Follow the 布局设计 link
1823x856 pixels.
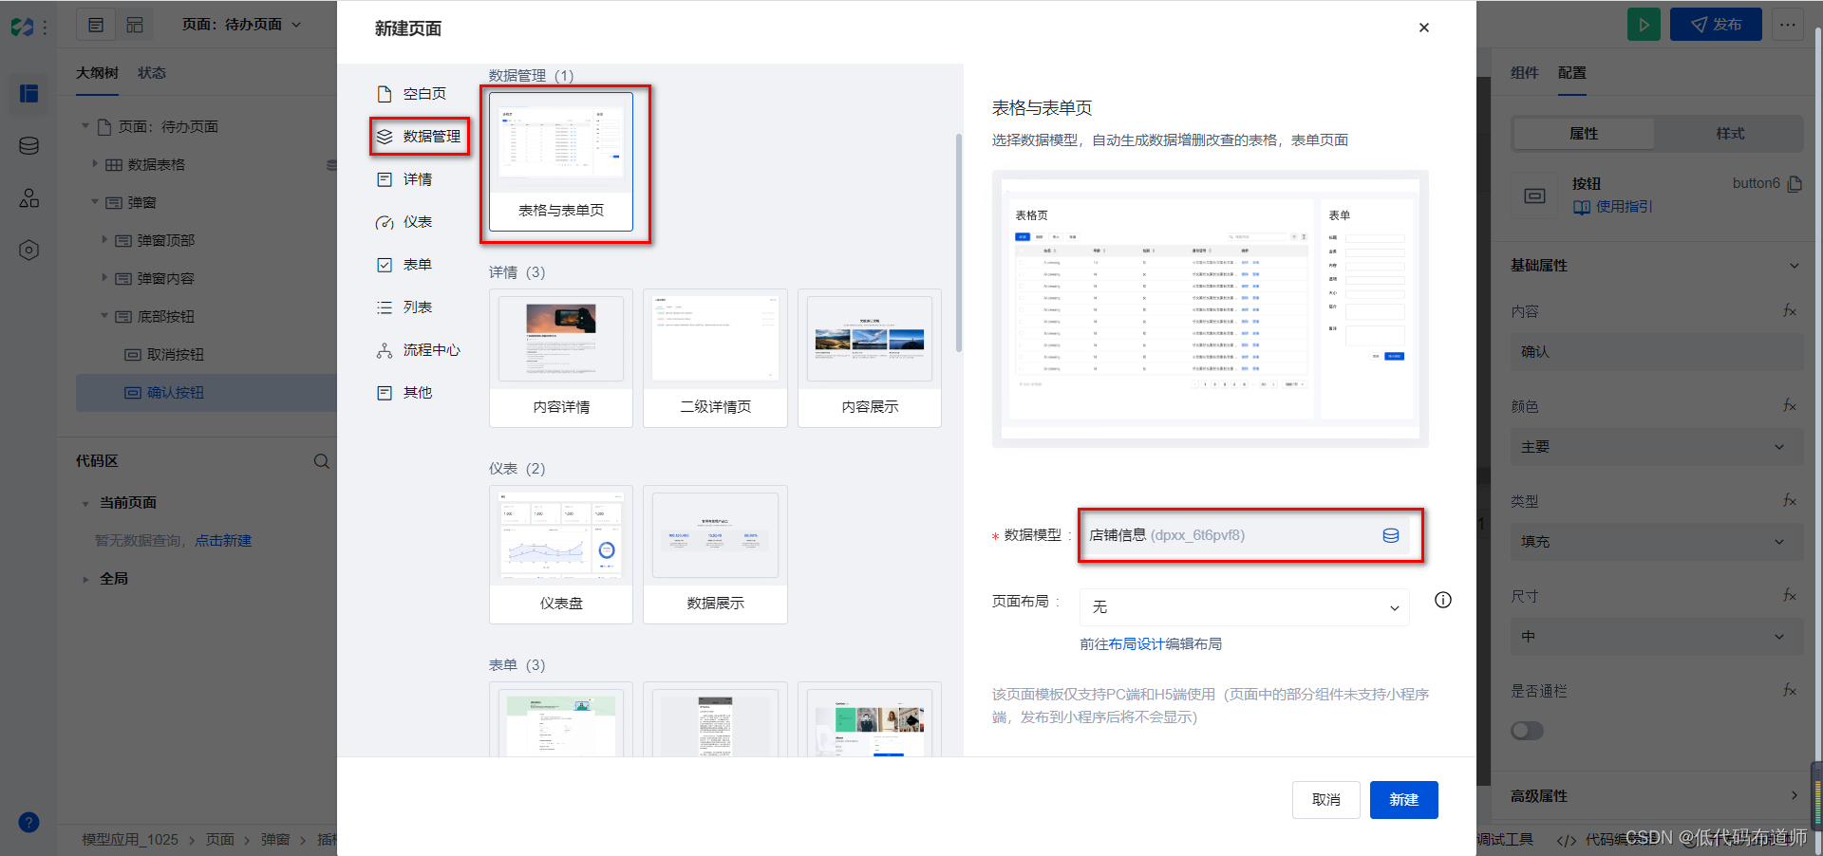[1137, 644]
